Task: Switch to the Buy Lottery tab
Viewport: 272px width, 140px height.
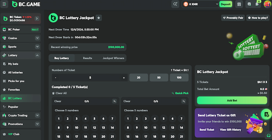Action: tap(62, 58)
